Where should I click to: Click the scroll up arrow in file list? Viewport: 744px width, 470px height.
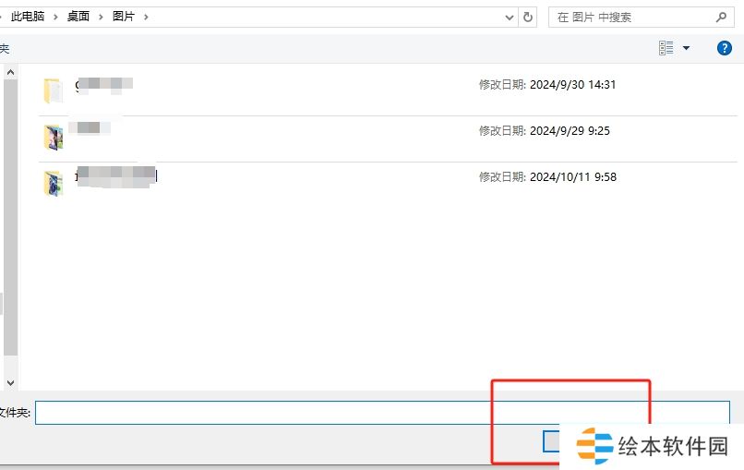pos(10,72)
